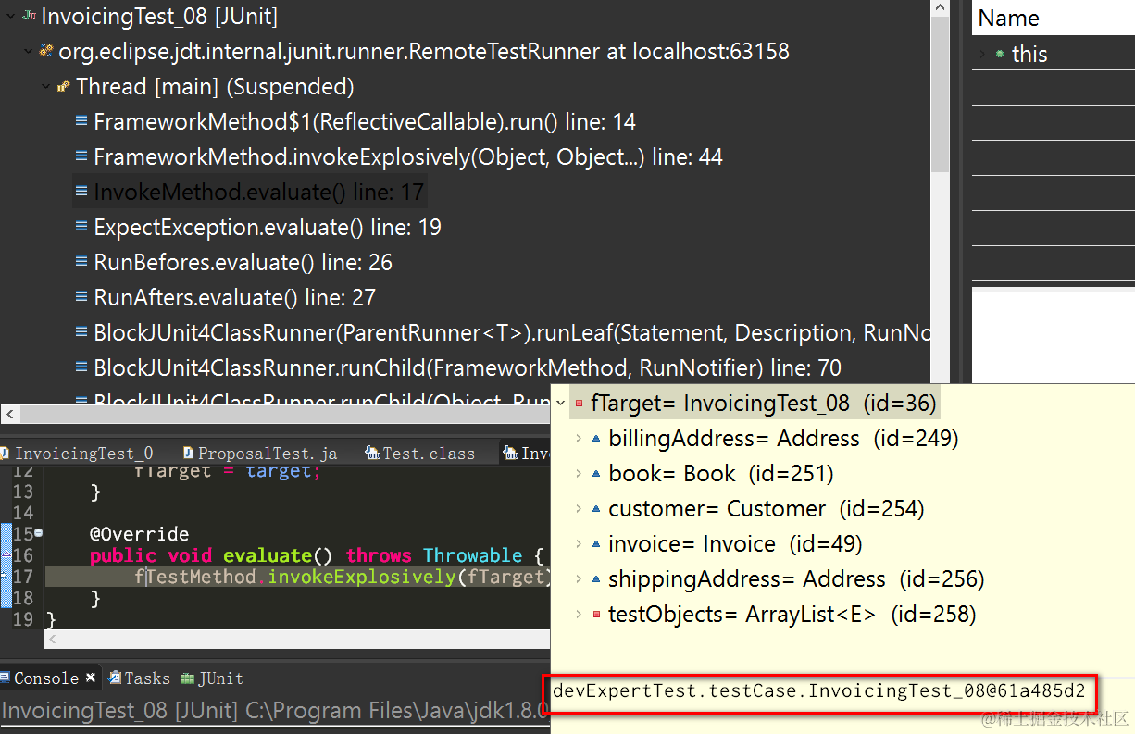Click the stack frame icon for invokeExplosively line 44
The width and height of the screenshot is (1135, 734).
81,157
